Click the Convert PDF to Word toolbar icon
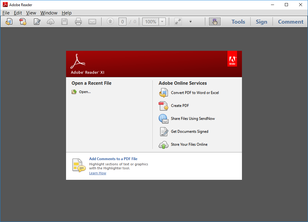This screenshot has width=308, height=222. (x=9, y=22)
